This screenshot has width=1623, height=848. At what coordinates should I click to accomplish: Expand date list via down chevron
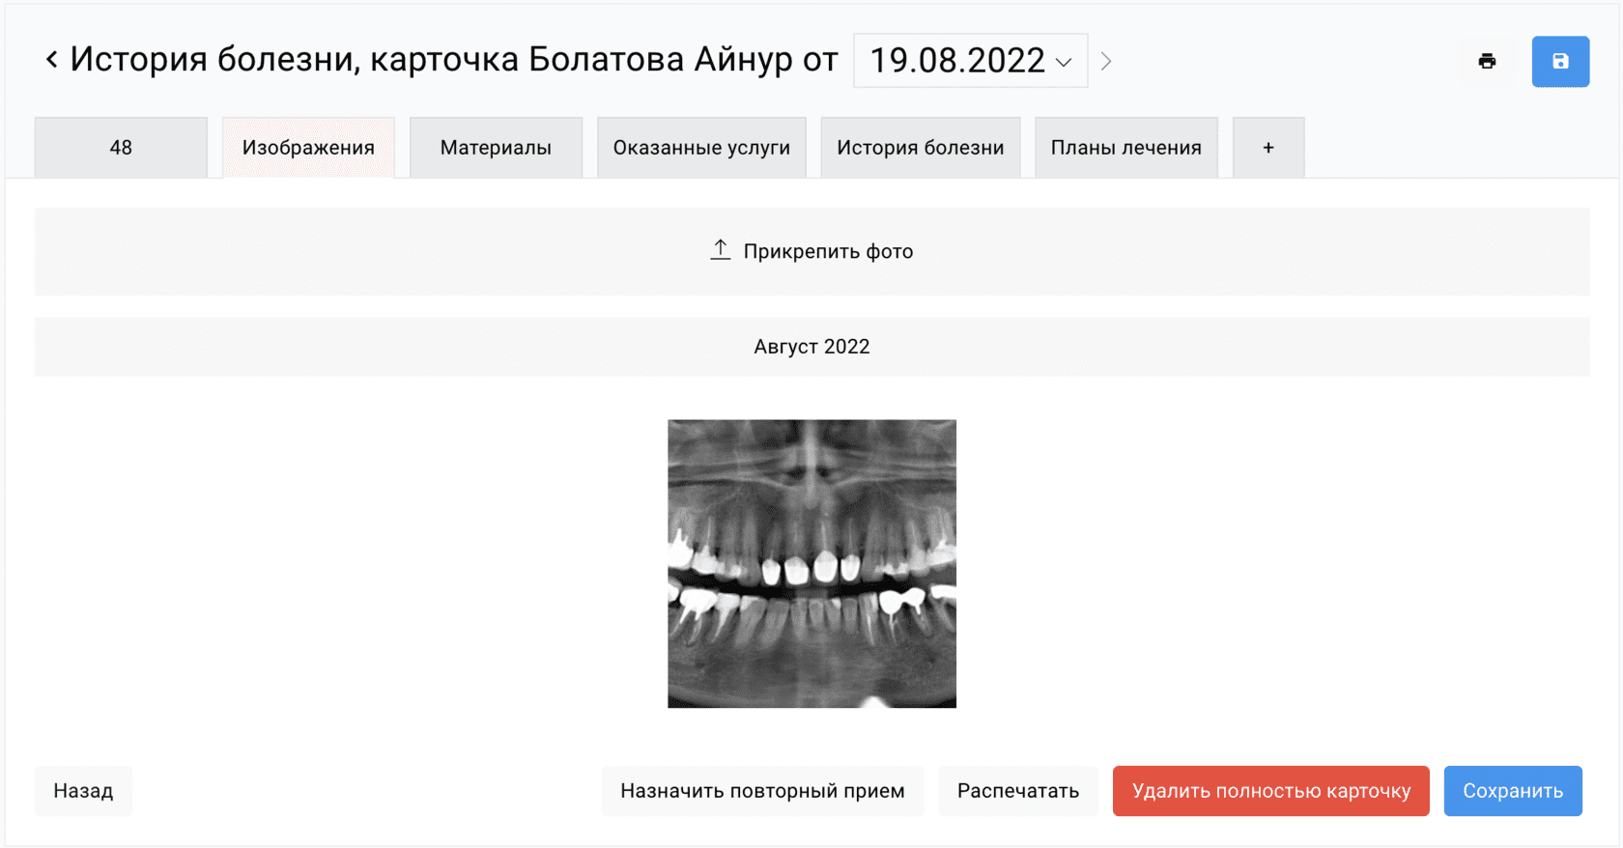[x=1064, y=63]
